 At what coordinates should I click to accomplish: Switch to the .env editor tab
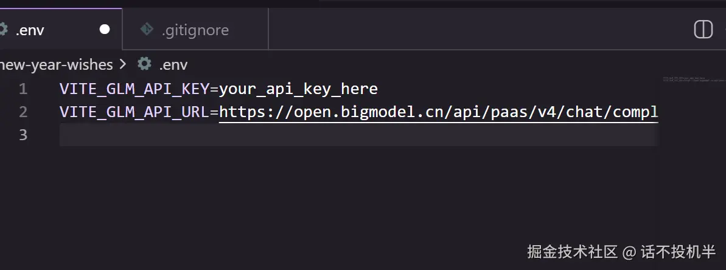click(x=61, y=29)
